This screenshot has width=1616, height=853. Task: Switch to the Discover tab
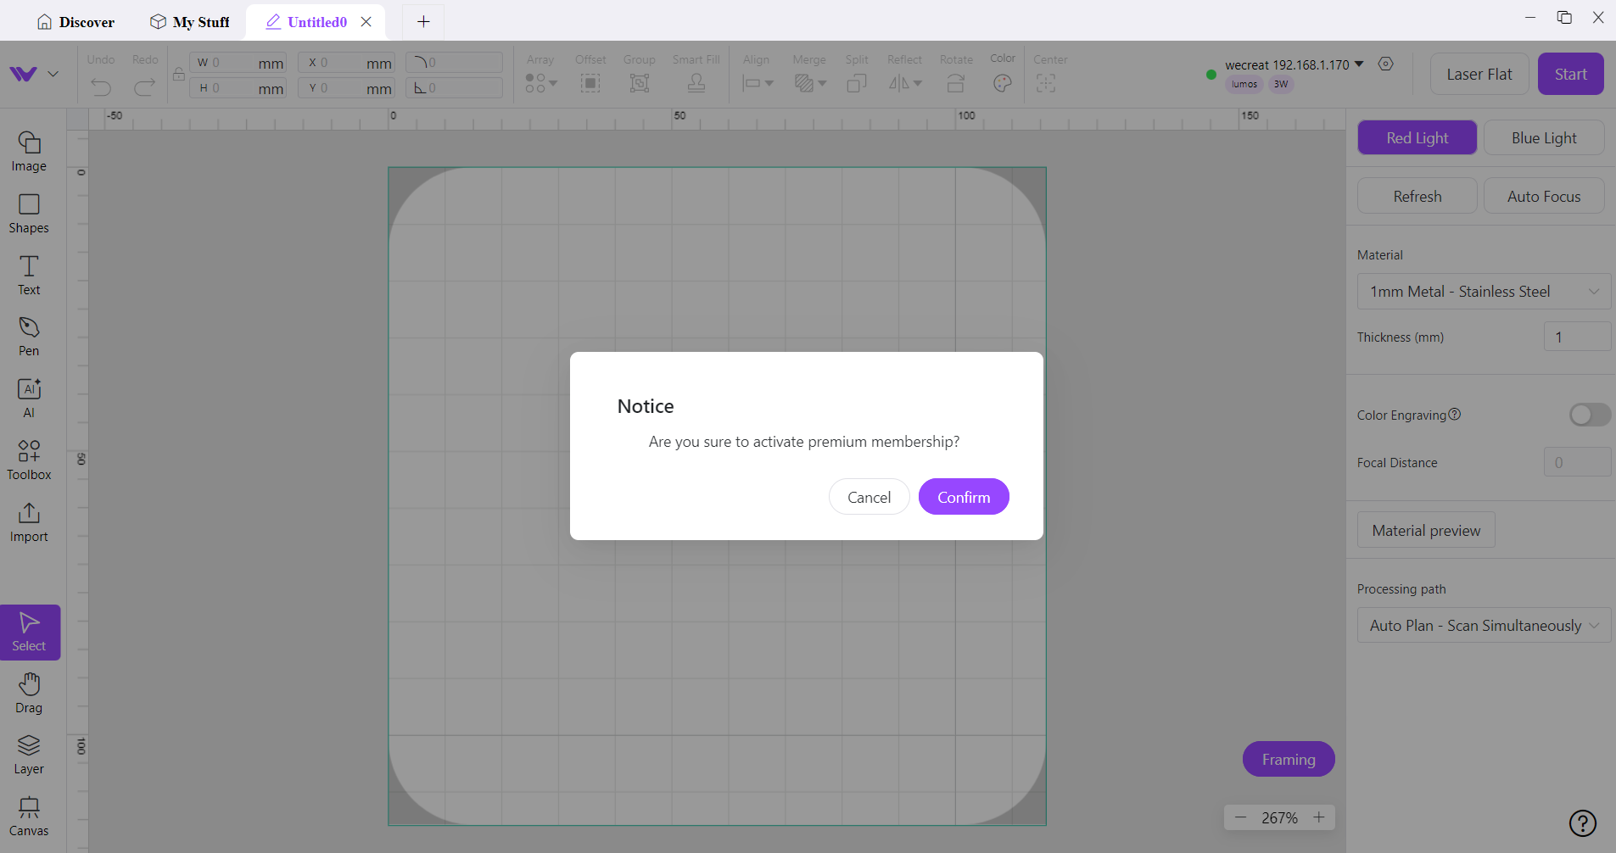click(x=76, y=22)
